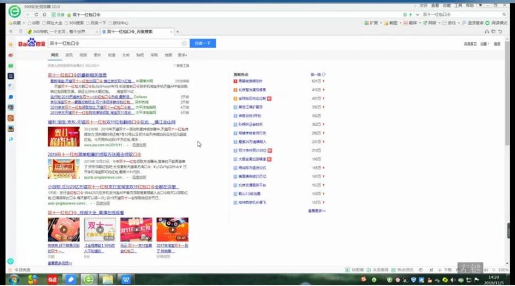Click the Baidu logo
This screenshot has width=515, height=286.
[x=32, y=42]
